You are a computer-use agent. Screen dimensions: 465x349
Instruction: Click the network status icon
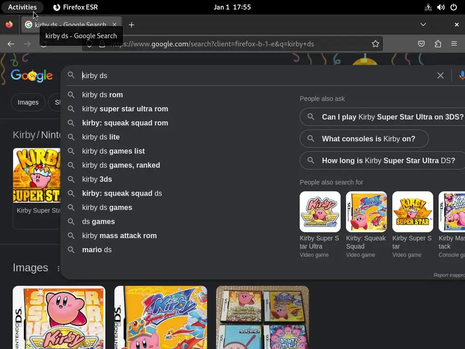[x=428, y=7]
